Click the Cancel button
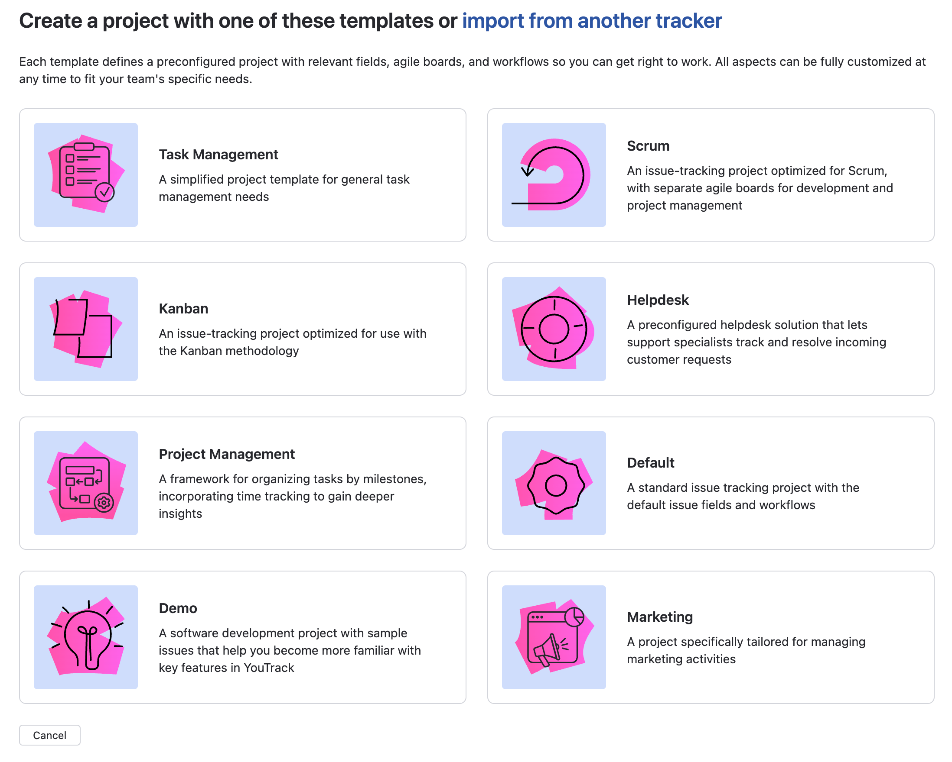The height and width of the screenshot is (762, 952). pyautogui.click(x=49, y=735)
